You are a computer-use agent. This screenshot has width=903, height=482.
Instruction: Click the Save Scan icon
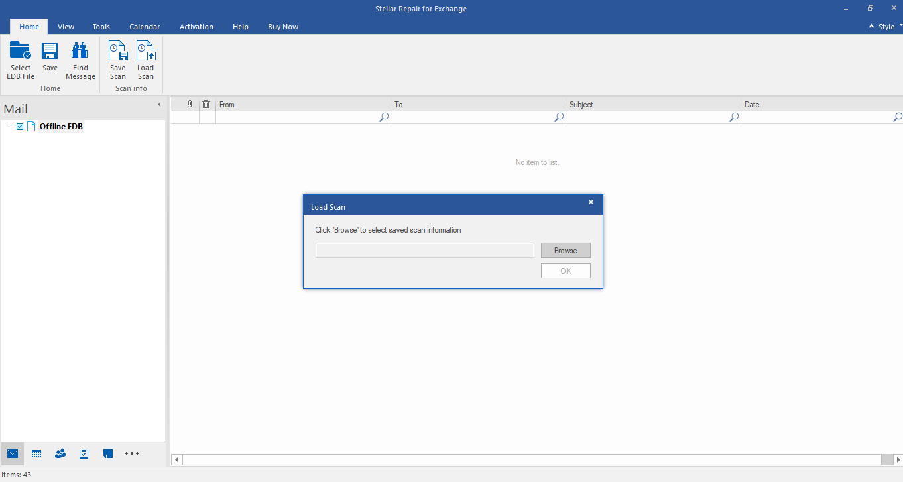[x=117, y=51]
